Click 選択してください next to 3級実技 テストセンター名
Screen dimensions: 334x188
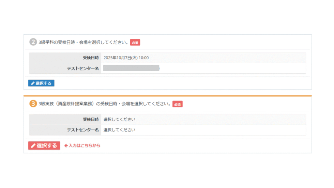pos(119,130)
